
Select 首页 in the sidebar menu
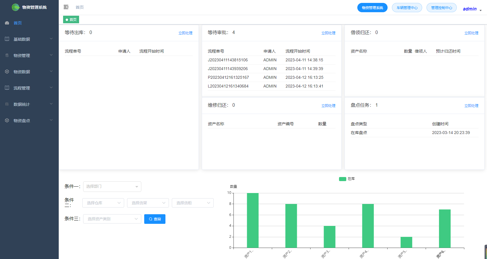29,23
